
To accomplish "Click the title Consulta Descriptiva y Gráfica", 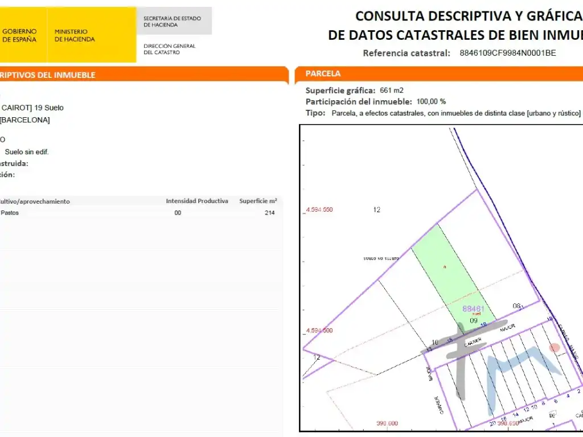I will tap(469, 16).
